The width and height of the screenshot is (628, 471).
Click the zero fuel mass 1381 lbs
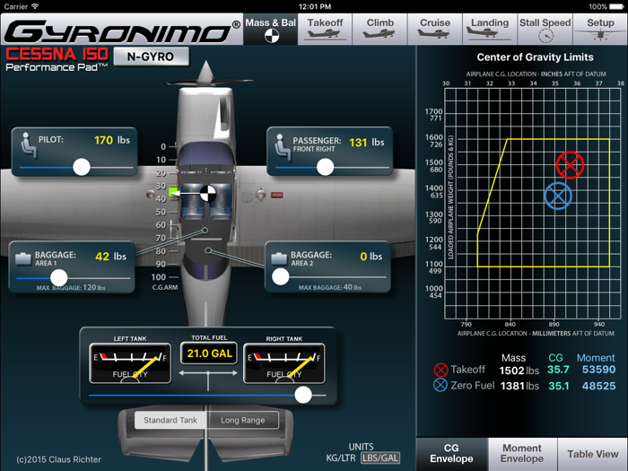(519, 386)
